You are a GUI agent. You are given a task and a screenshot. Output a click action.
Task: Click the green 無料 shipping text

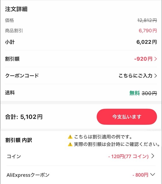(135, 93)
